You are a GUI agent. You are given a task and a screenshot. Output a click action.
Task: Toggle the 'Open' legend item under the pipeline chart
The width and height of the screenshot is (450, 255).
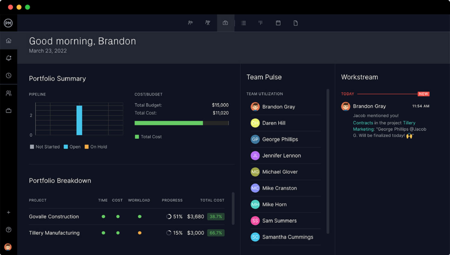coord(72,147)
